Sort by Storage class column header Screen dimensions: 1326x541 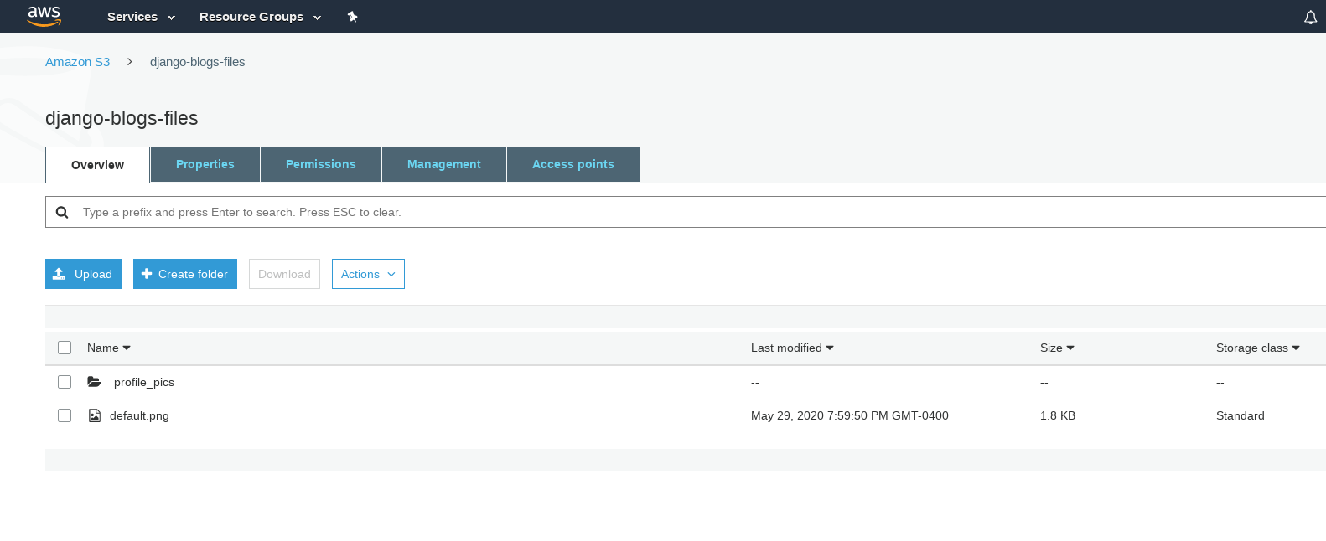(1257, 348)
